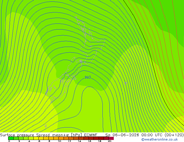Select the legend swatch above label 4
Viewport: 184px width, 142px height.
point(31,138)
